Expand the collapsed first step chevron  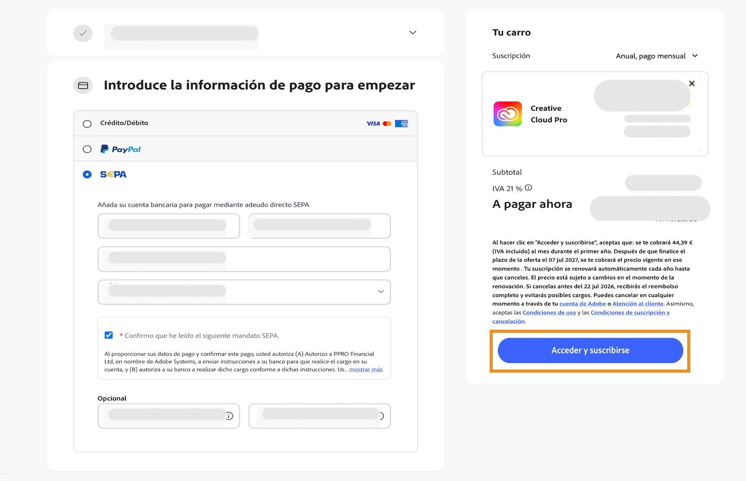[x=413, y=33]
